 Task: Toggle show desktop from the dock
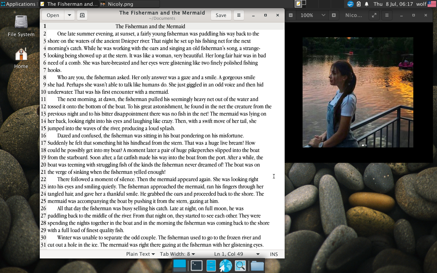click(x=180, y=266)
